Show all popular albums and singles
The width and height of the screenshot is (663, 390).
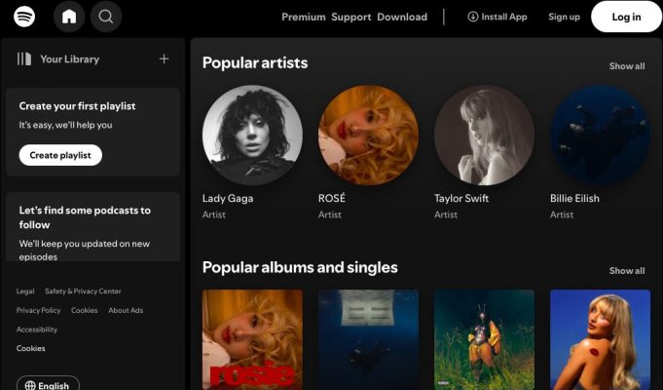tap(627, 271)
